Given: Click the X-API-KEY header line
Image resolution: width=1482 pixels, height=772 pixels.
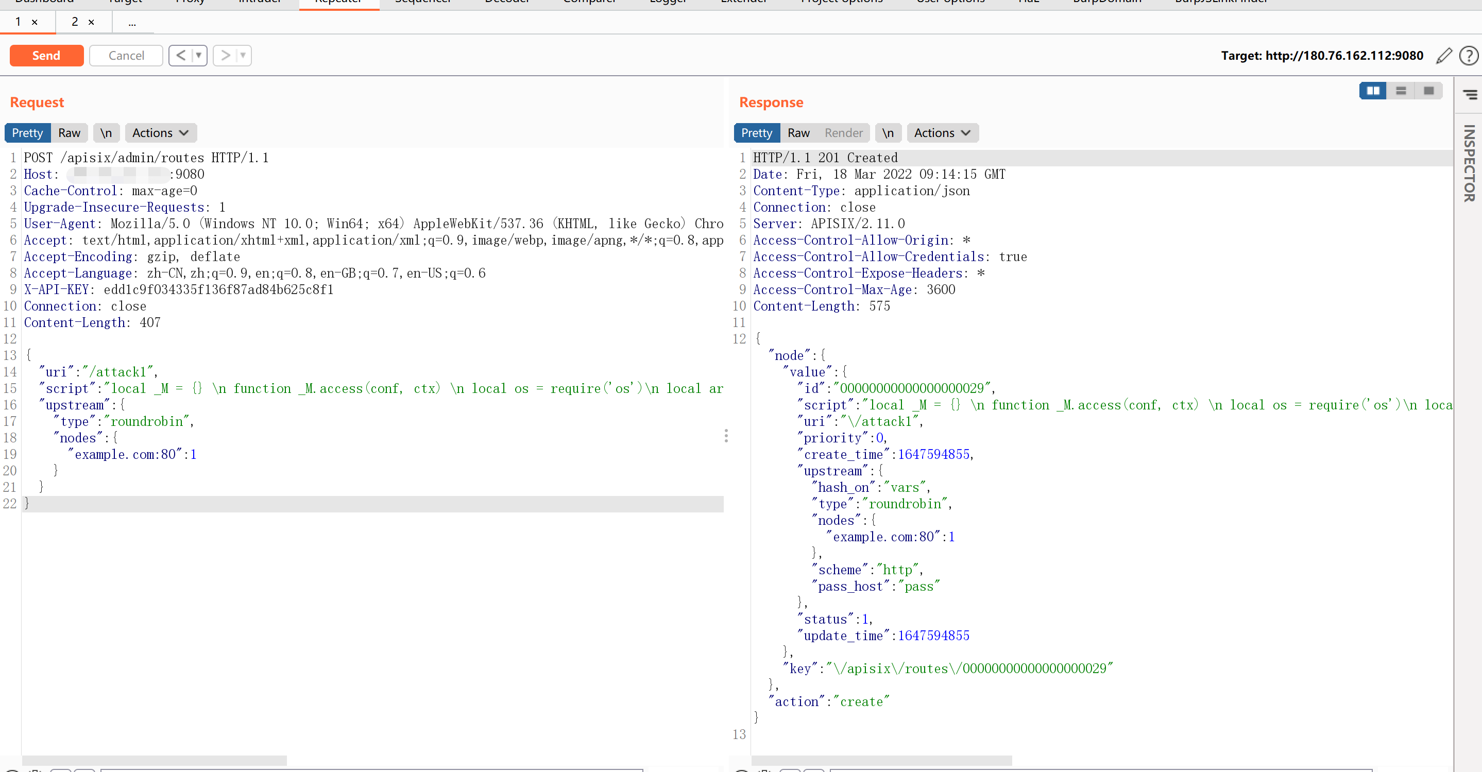Looking at the screenshot, I should coord(178,289).
